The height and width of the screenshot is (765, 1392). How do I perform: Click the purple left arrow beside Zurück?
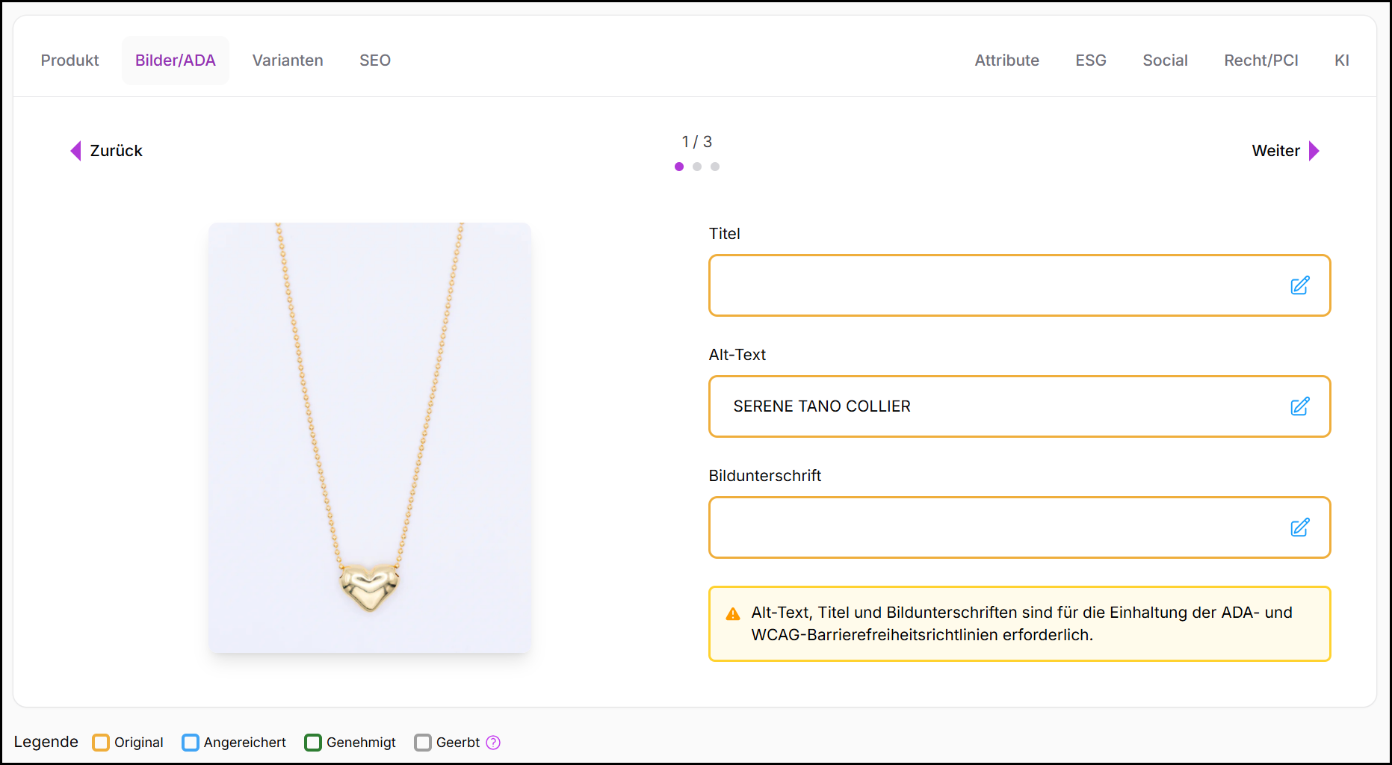click(75, 151)
